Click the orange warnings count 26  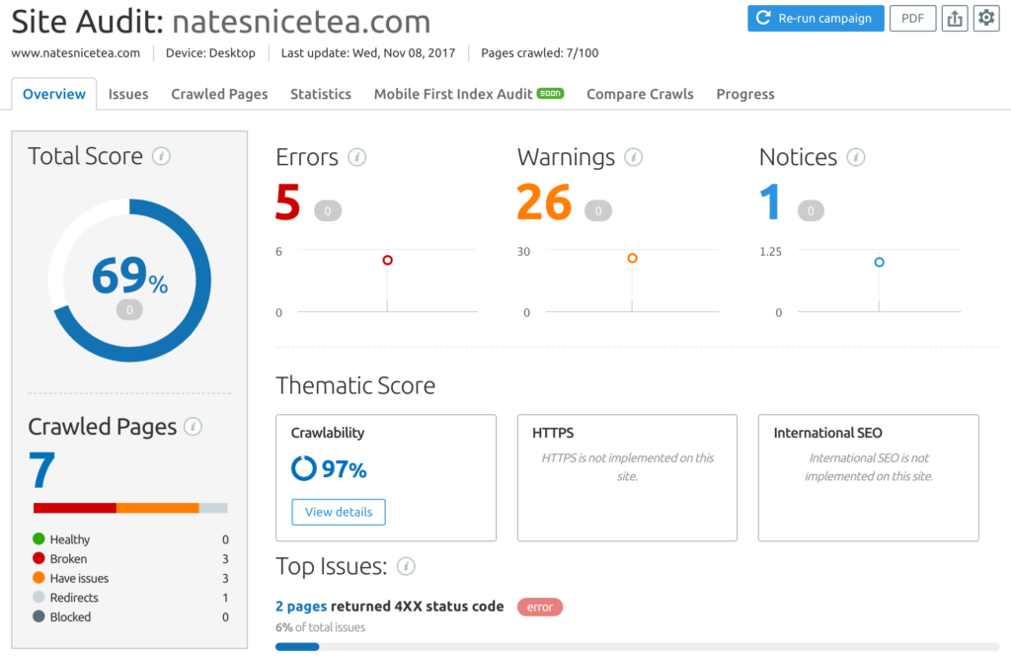544,202
